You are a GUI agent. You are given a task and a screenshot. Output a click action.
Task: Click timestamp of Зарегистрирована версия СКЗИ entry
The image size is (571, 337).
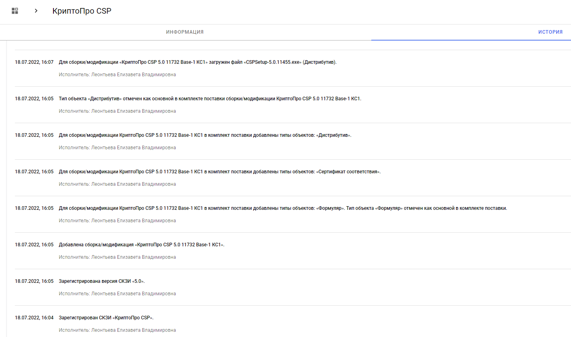click(x=34, y=281)
